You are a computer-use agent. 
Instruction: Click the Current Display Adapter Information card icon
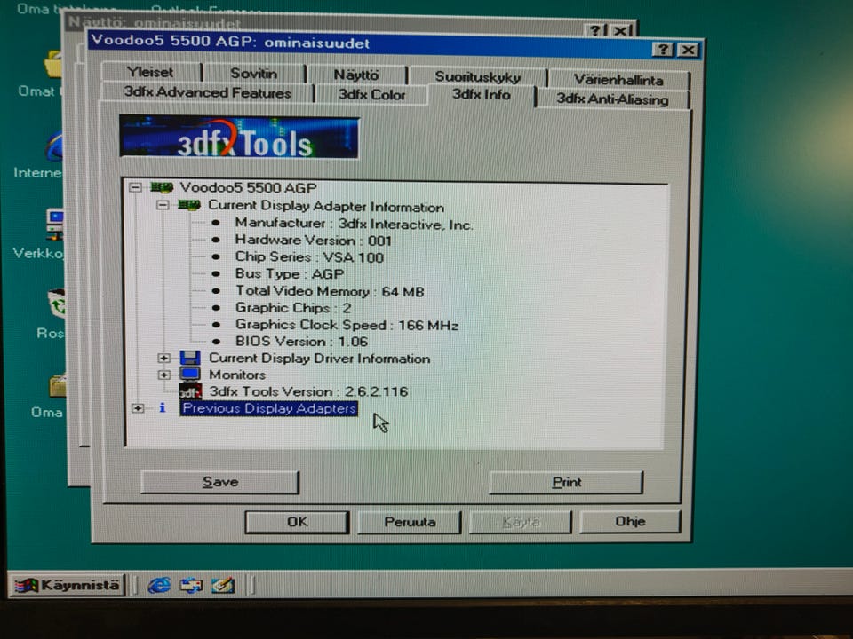[x=188, y=205]
